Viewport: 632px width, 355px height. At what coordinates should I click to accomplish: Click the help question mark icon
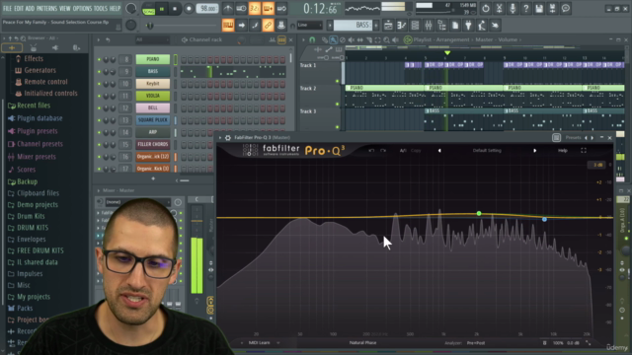[525, 9]
